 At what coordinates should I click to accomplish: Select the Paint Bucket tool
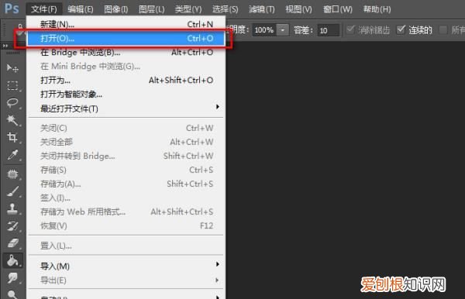[x=12, y=260]
